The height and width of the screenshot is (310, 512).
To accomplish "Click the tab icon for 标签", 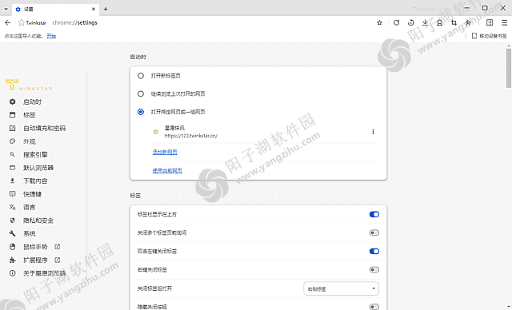I will point(13,115).
